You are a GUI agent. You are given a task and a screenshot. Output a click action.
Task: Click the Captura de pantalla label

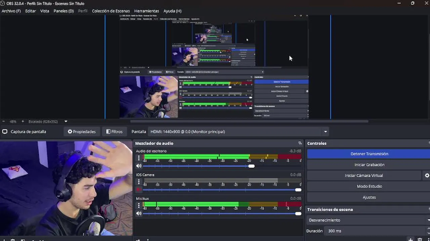(28, 132)
